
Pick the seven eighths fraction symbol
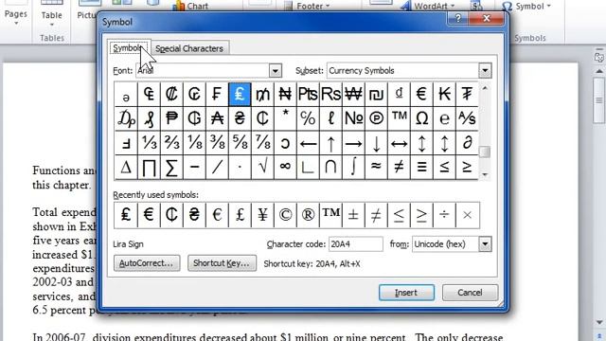point(262,143)
